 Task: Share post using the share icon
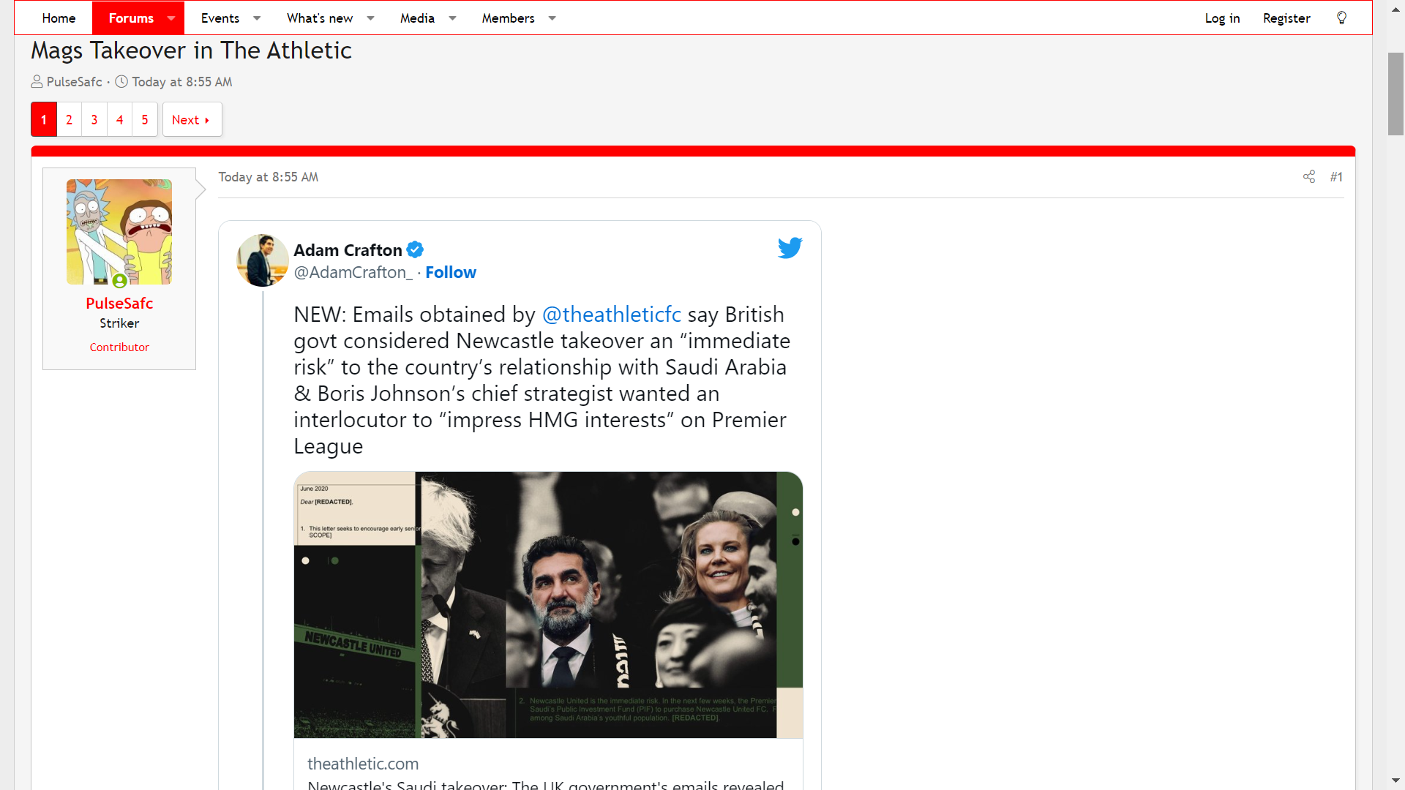click(x=1309, y=177)
